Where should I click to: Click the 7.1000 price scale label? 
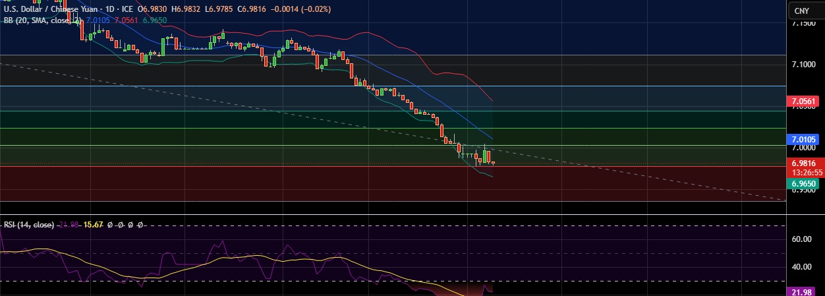pyautogui.click(x=803, y=64)
